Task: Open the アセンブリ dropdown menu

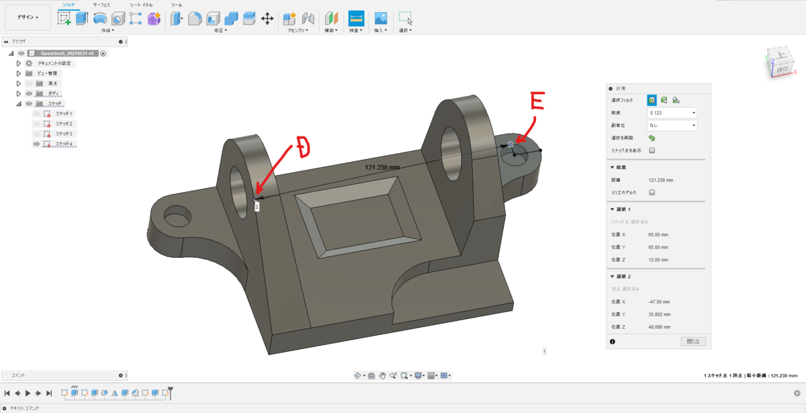Action: (298, 30)
